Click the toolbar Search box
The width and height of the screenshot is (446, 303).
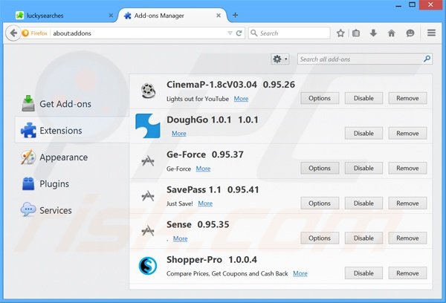(289, 33)
